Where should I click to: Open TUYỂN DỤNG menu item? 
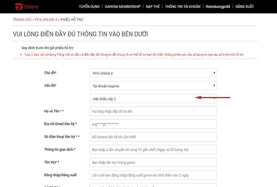point(89,7)
